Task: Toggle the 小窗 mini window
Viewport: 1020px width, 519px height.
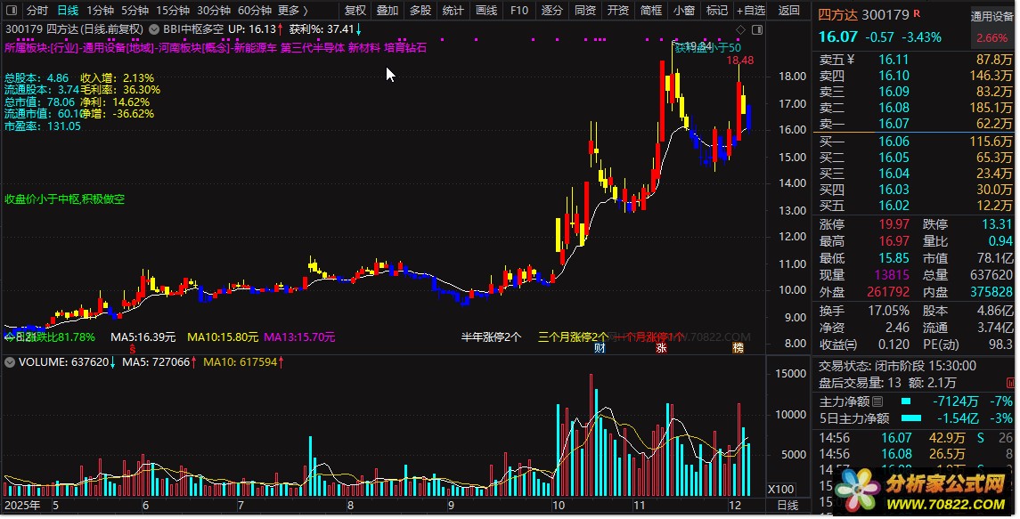Action: (x=684, y=11)
